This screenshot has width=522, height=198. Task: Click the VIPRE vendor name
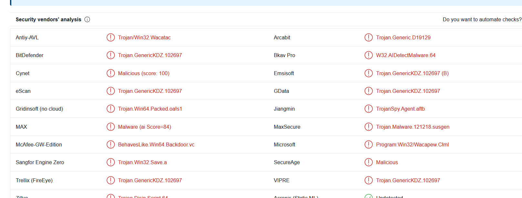click(281, 180)
